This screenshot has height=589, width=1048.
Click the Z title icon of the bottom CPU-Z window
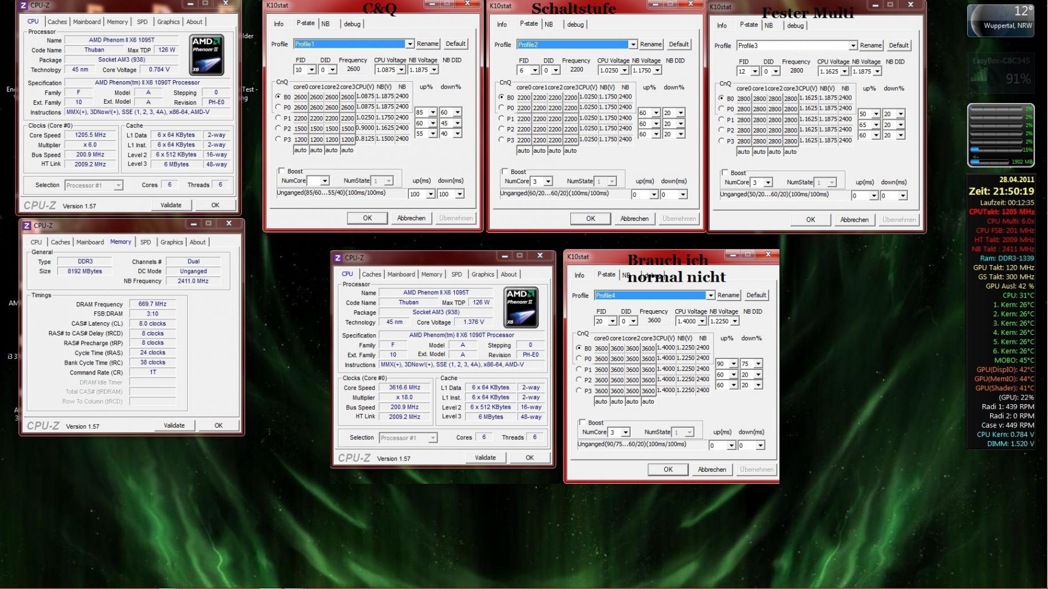click(338, 258)
